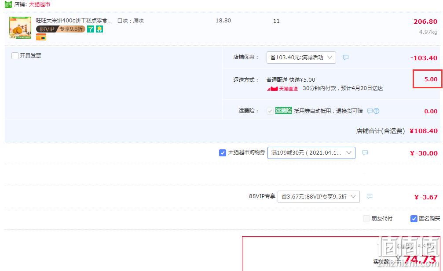Click the store discount amount -103.40
The image size is (443, 271).
point(424,58)
